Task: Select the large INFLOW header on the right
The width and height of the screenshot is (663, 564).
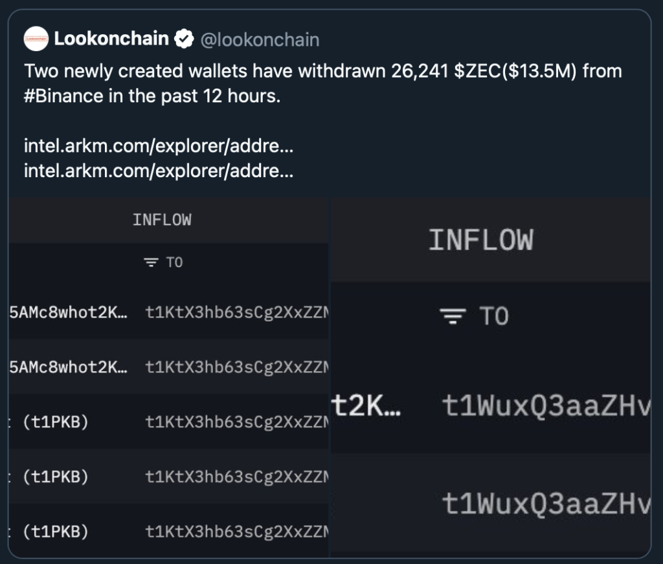Action: tap(480, 241)
